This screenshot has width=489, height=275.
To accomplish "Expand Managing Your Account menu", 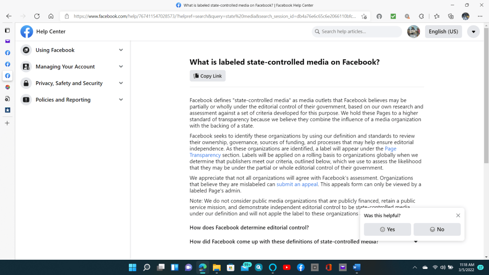I will tap(73, 67).
